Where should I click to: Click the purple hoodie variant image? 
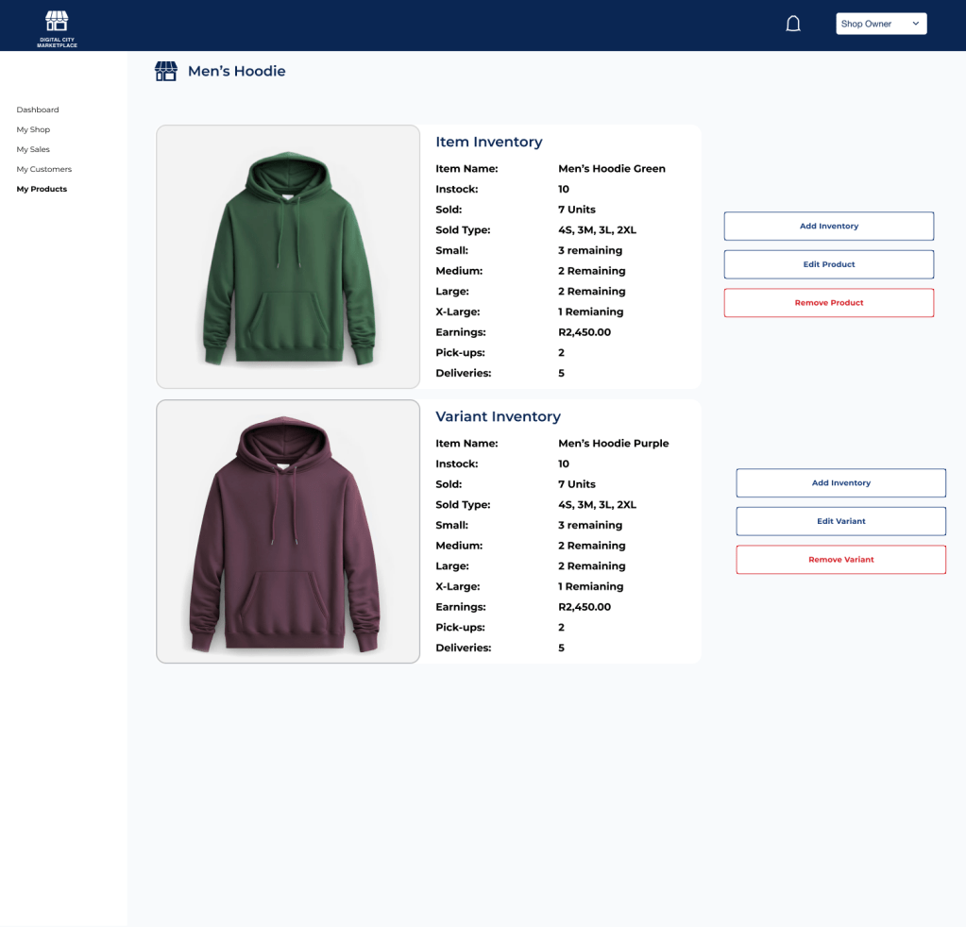(288, 531)
